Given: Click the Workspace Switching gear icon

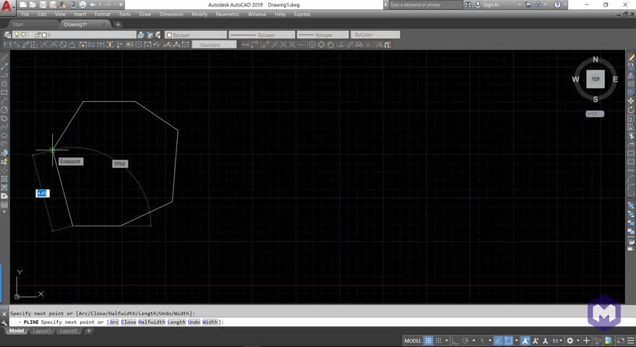Looking at the screenshot, I should [x=570, y=341].
